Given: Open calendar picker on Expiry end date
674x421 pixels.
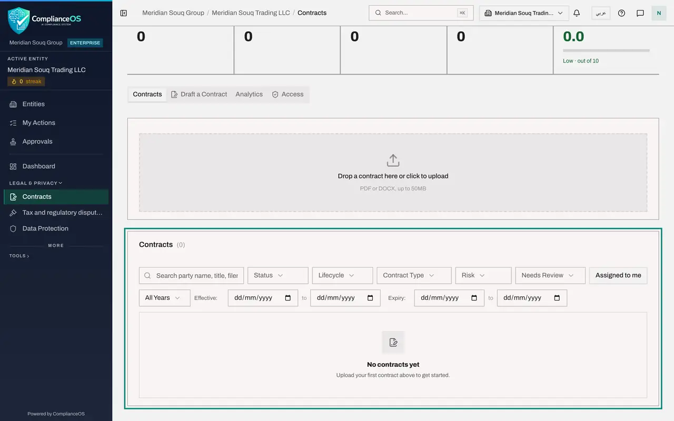Looking at the screenshot, I should pyautogui.click(x=557, y=298).
